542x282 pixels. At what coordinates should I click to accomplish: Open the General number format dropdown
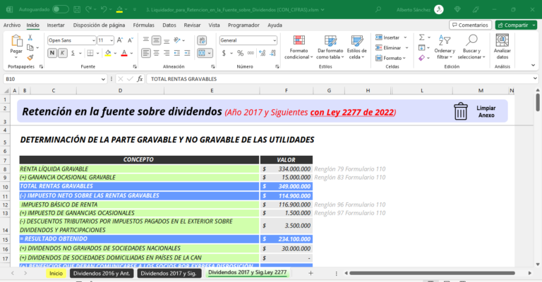click(x=275, y=41)
